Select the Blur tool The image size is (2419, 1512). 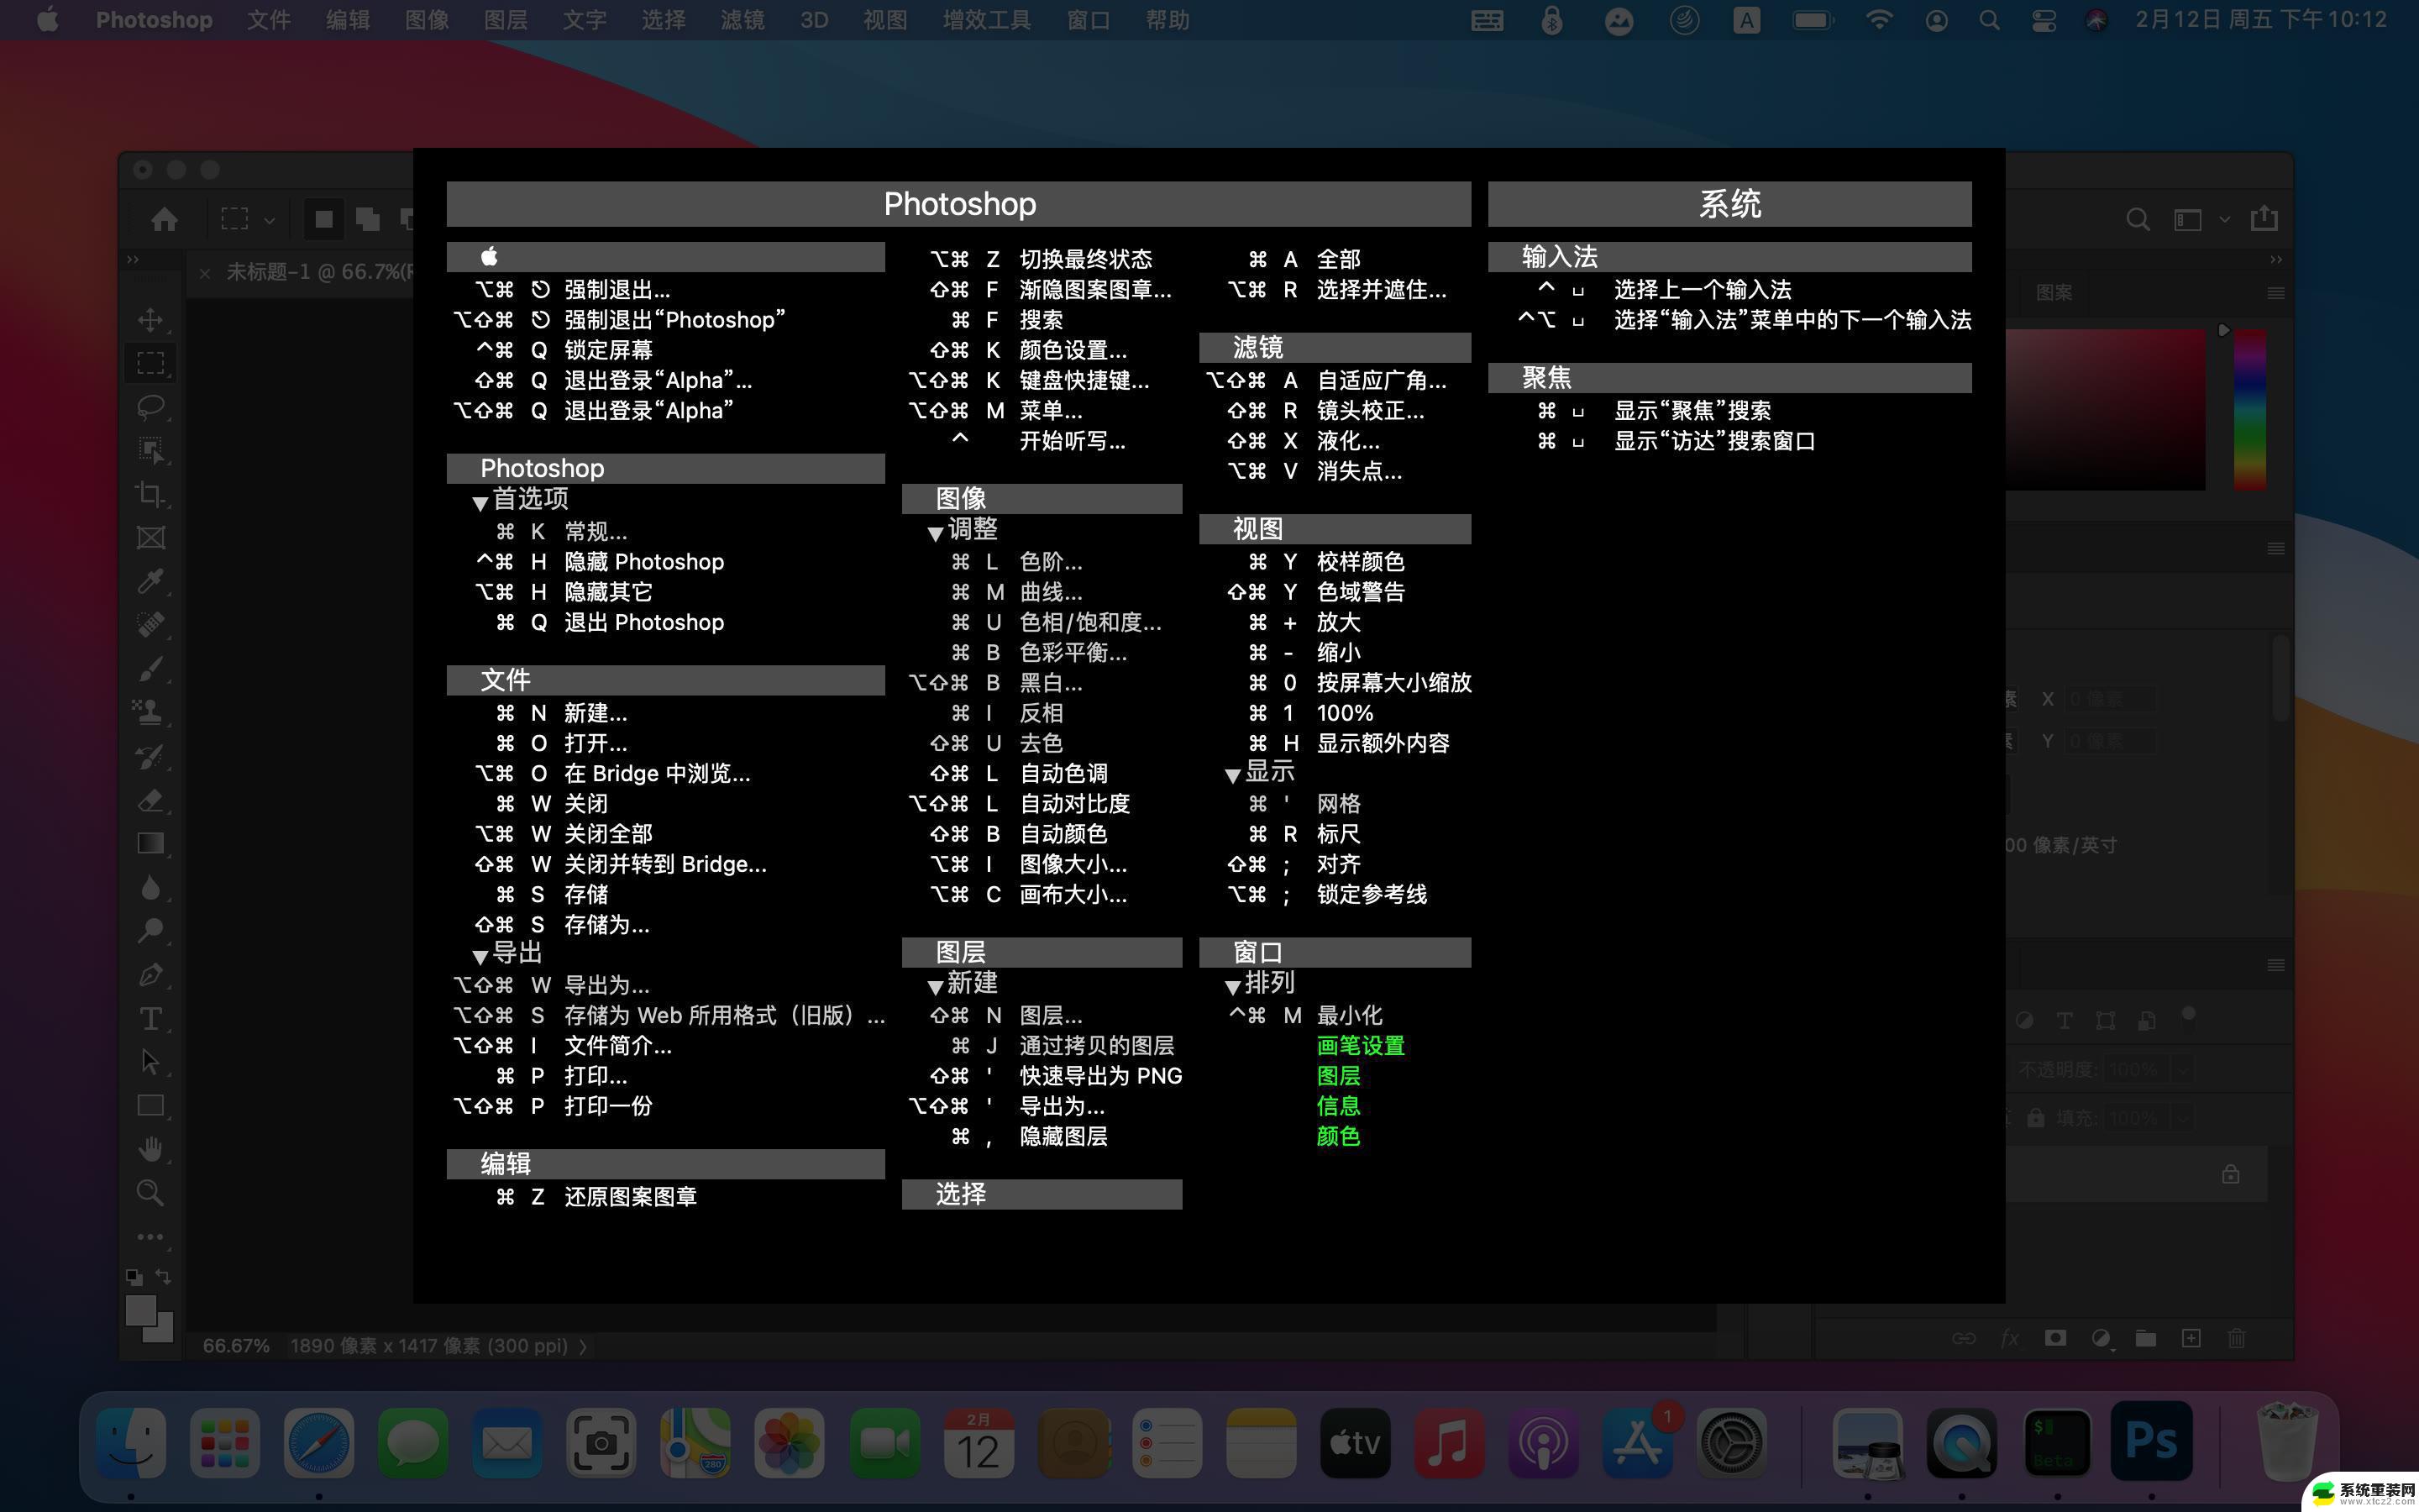pos(150,888)
